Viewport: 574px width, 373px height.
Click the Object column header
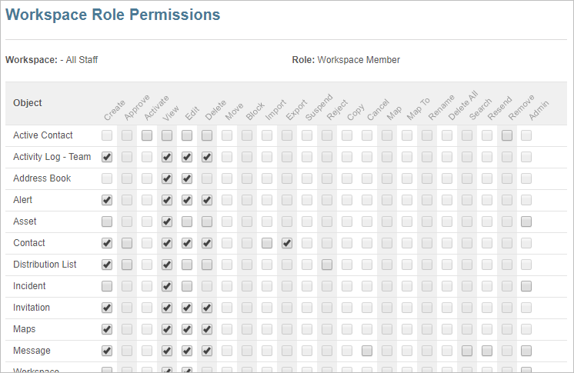click(28, 103)
